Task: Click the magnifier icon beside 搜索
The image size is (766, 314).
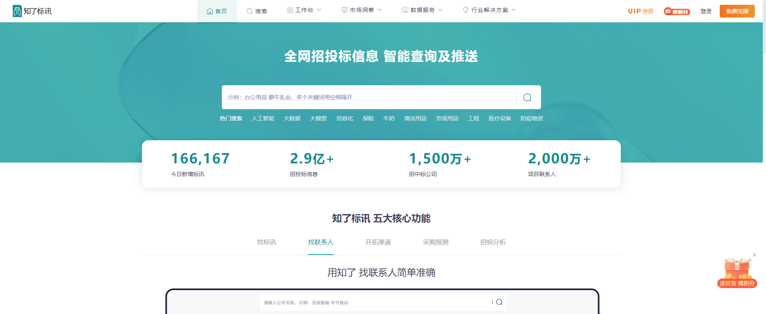Action: (249, 11)
